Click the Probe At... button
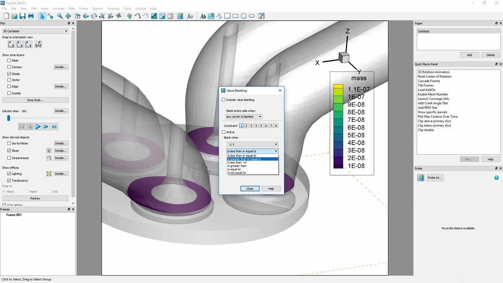The height and width of the screenshot is (283, 503). (435, 178)
